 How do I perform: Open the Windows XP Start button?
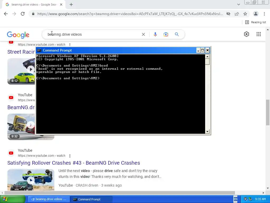coord(13,199)
